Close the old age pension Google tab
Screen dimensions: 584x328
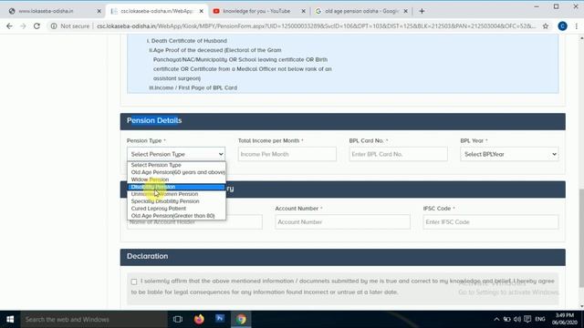click(x=405, y=11)
